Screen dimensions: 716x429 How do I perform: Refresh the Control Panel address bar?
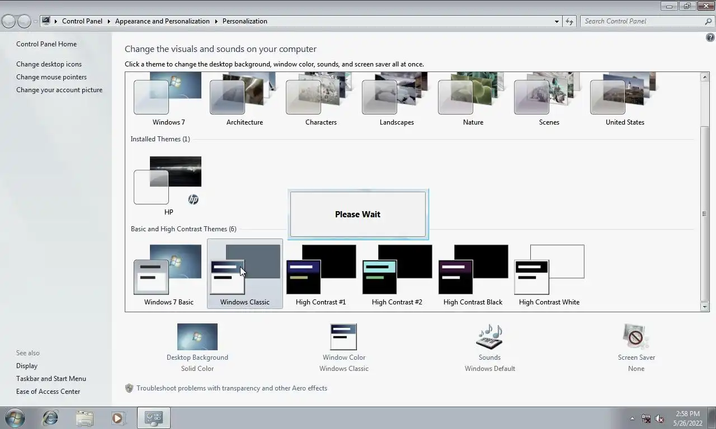click(x=569, y=21)
